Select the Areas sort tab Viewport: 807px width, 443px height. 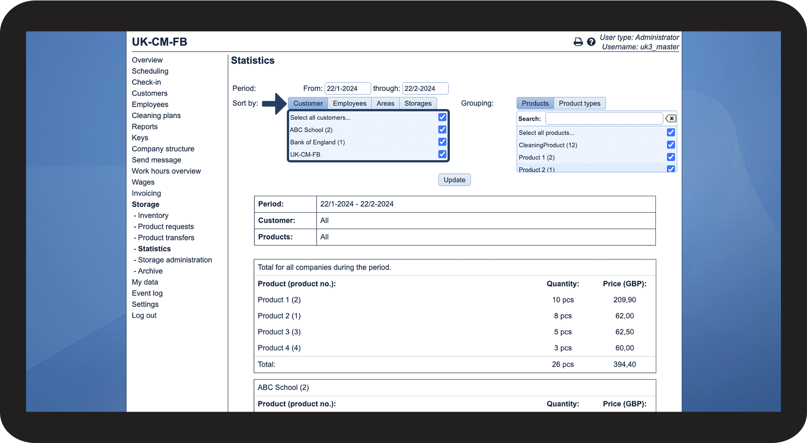[x=385, y=104]
